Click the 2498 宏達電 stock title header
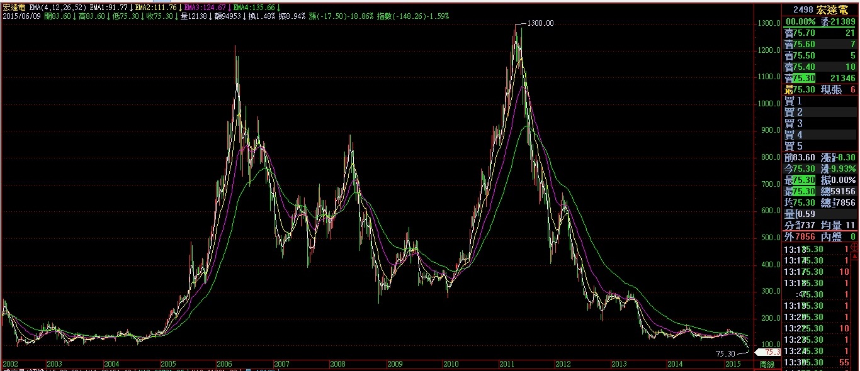The image size is (860, 371). tap(820, 9)
